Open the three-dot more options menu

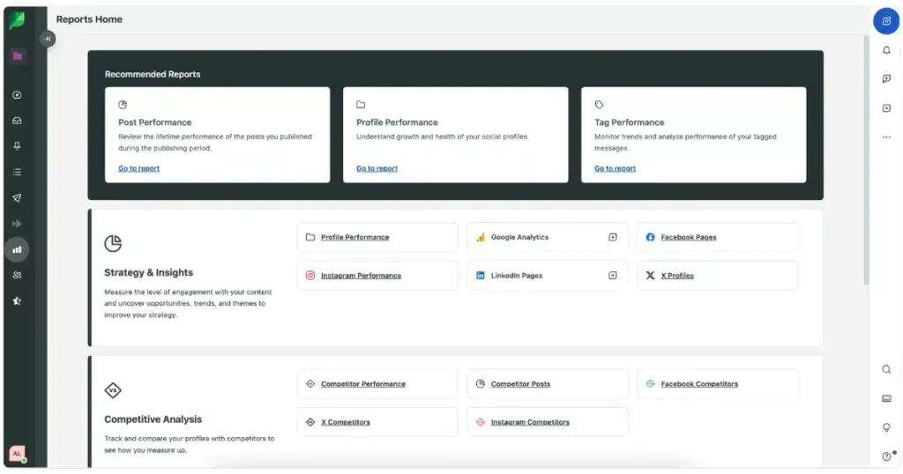pos(886,137)
